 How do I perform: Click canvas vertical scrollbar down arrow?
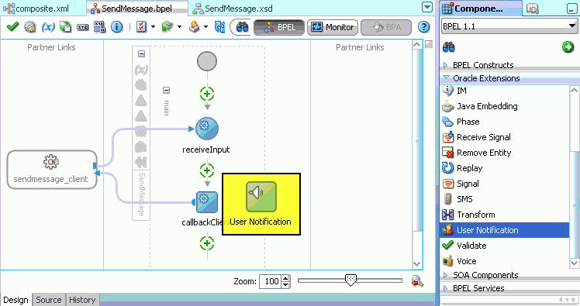pos(417,264)
